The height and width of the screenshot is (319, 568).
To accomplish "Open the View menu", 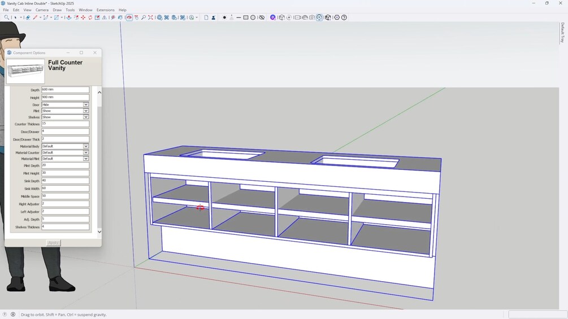I will point(27,10).
